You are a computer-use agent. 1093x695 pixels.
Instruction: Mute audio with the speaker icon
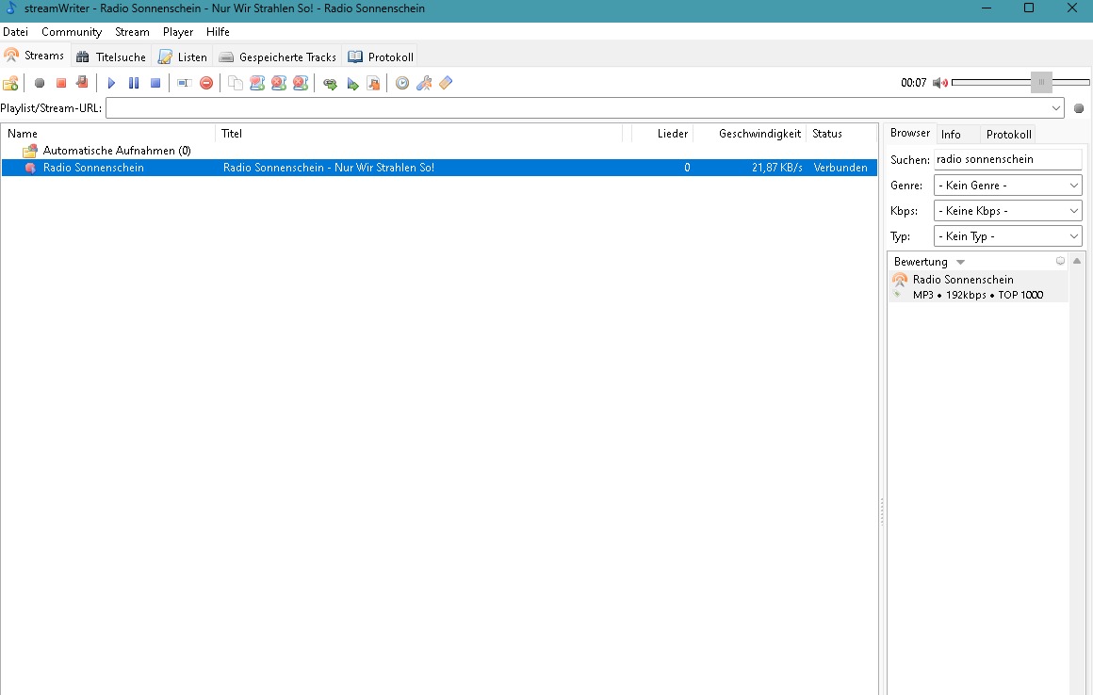point(939,83)
